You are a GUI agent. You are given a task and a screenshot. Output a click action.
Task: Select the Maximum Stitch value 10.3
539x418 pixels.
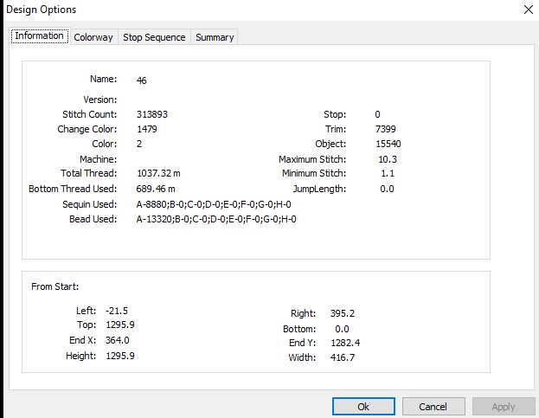click(x=388, y=159)
